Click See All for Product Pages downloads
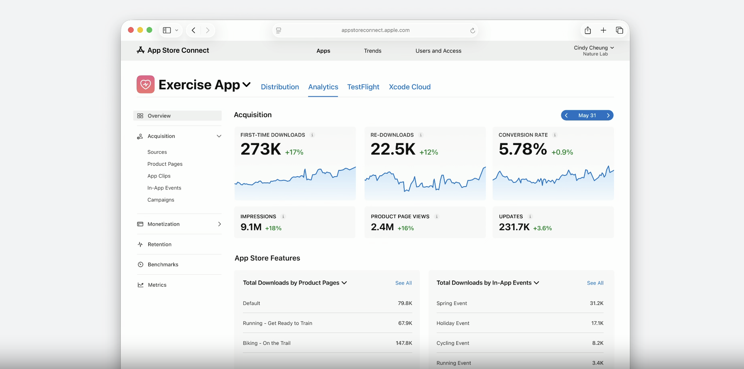744x369 pixels. pyautogui.click(x=404, y=283)
